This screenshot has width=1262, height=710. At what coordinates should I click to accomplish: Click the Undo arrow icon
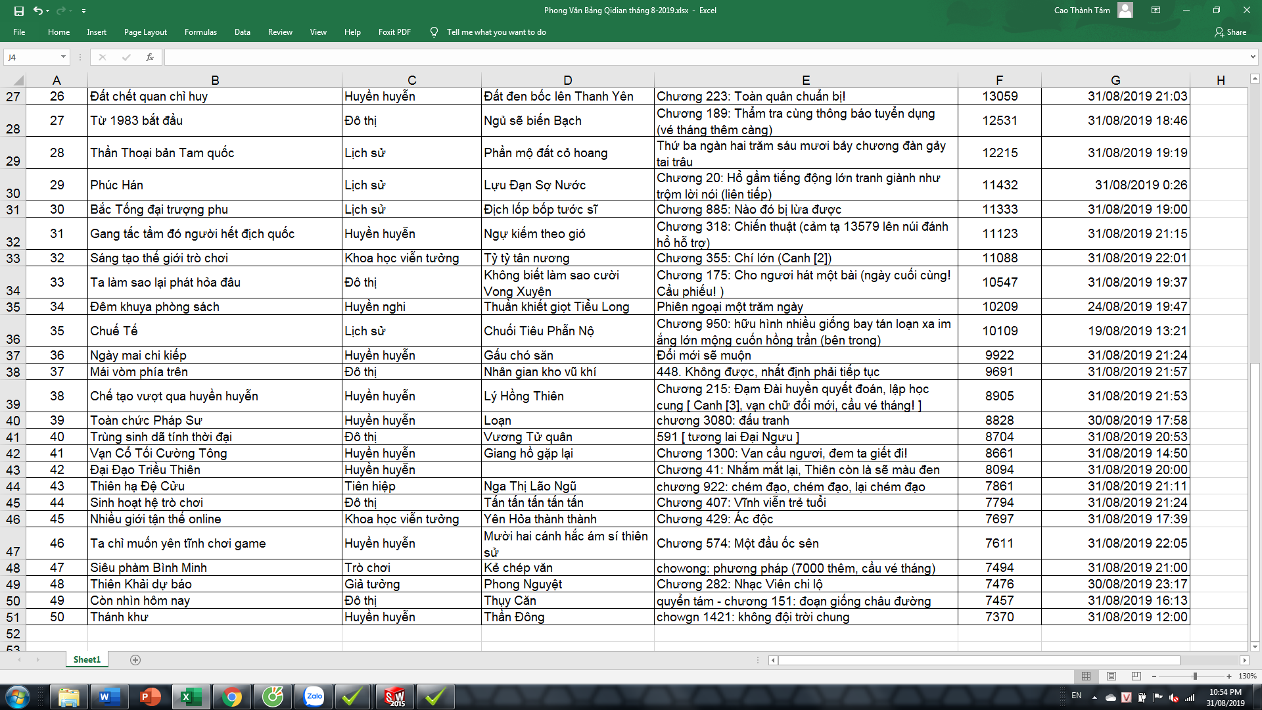tap(38, 11)
